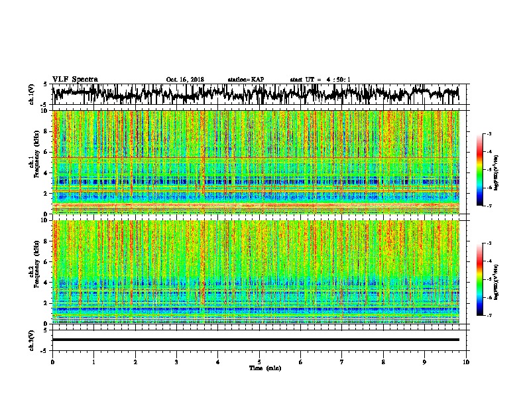Image resolution: width=525 pixels, height=406 pixels.
Task: Click the 'station=KAP' label
Action: pos(246,80)
